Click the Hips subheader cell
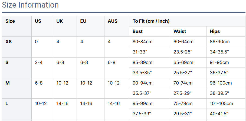The width and height of the screenshot is (246, 121). tap(215, 31)
